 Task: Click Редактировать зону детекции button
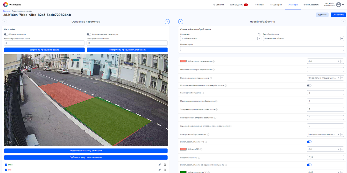(x=86, y=151)
